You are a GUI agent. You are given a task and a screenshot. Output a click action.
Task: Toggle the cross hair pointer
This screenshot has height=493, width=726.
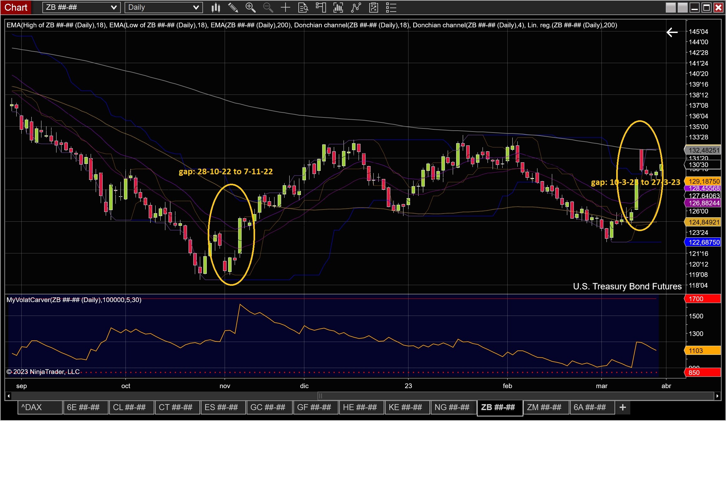pos(286,7)
